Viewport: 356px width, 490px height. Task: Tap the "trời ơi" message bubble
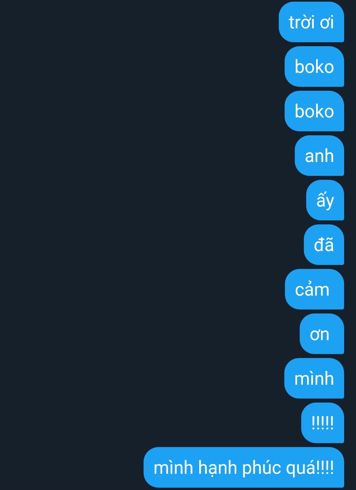311,22
